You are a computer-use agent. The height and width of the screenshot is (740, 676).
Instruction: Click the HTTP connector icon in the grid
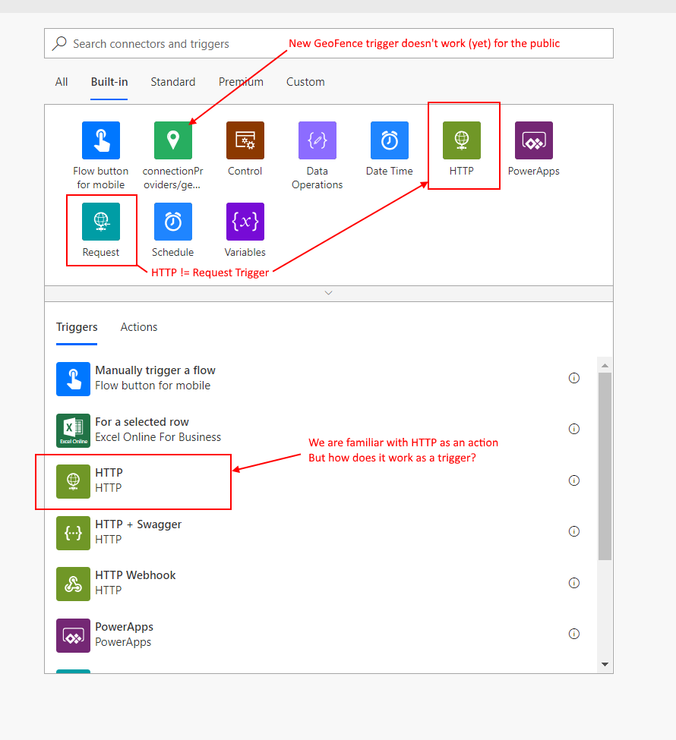coord(462,140)
